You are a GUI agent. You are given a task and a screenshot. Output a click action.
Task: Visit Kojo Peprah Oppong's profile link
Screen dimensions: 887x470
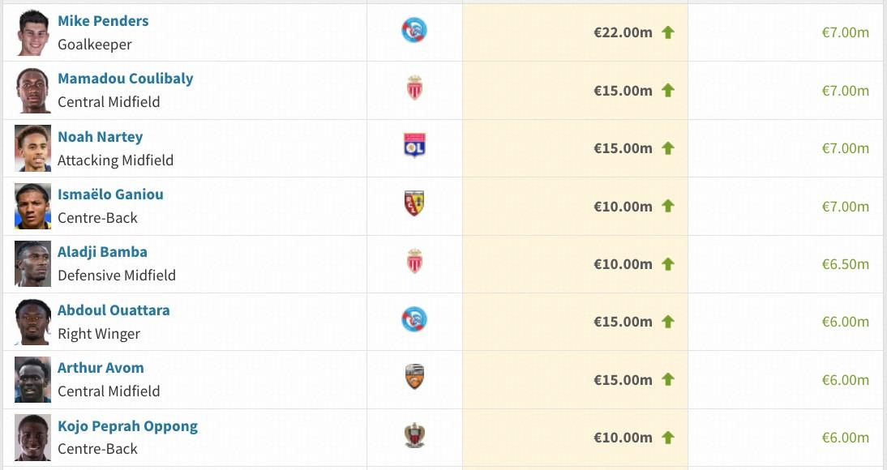(x=127, y=426)
